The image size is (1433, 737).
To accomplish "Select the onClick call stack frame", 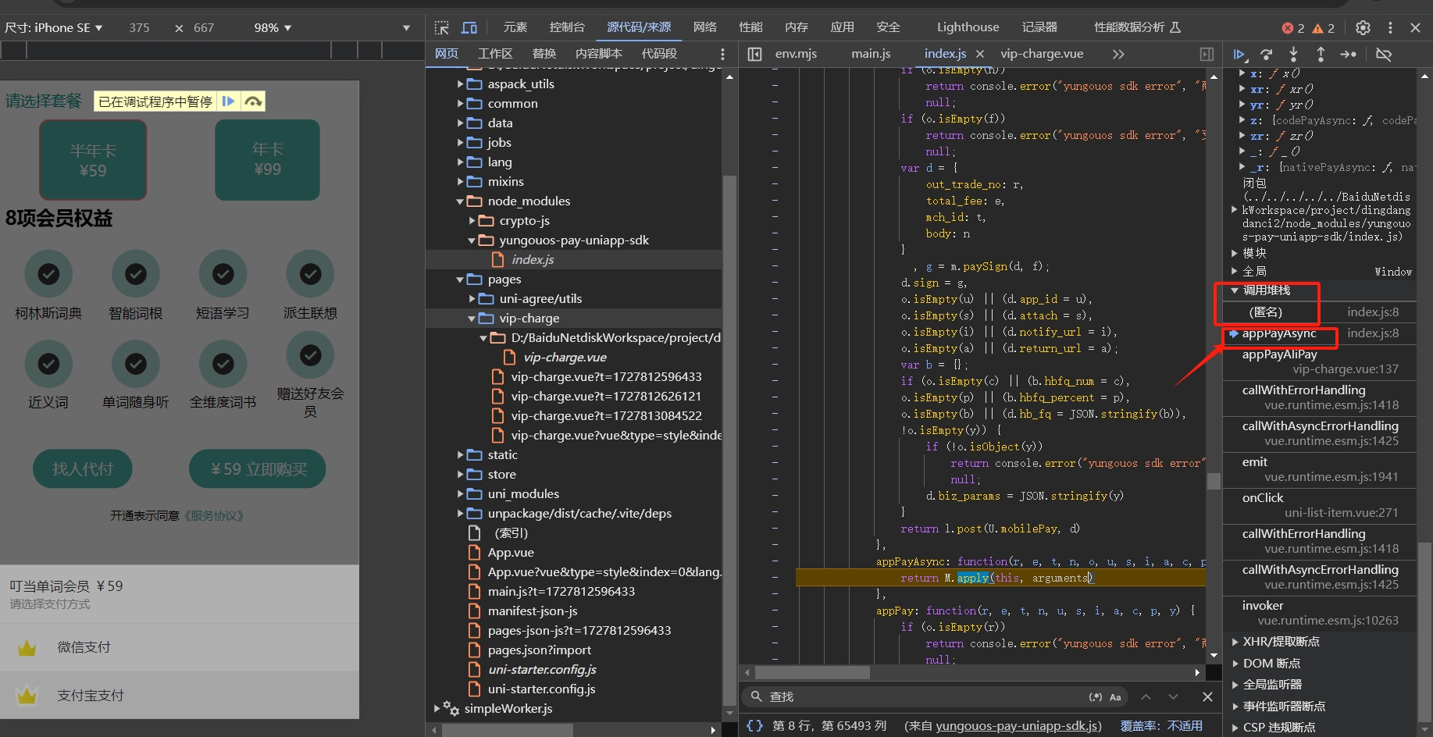I will click(x=1319, y=505).
